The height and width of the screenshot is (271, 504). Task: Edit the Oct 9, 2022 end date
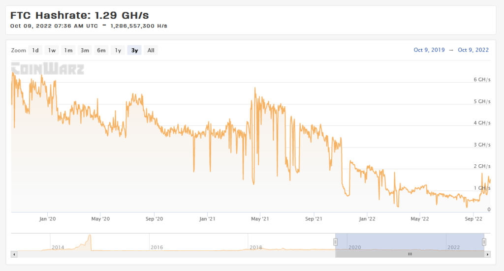point(473,50)
